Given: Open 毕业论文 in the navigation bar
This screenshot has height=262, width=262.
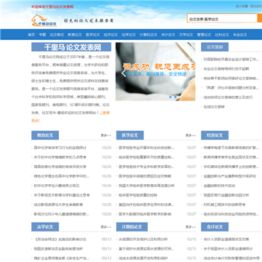Looking at the screenshot, I should pos(240,35).
